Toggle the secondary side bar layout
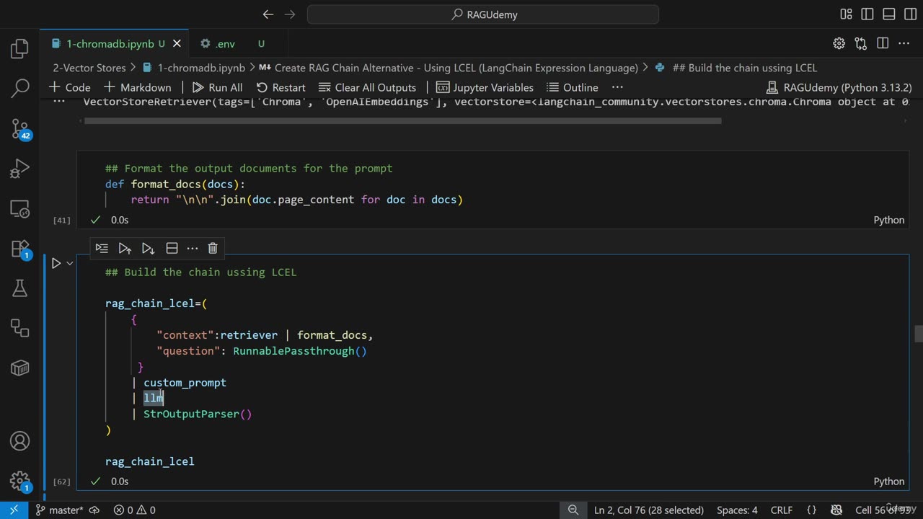 point(909,14)
